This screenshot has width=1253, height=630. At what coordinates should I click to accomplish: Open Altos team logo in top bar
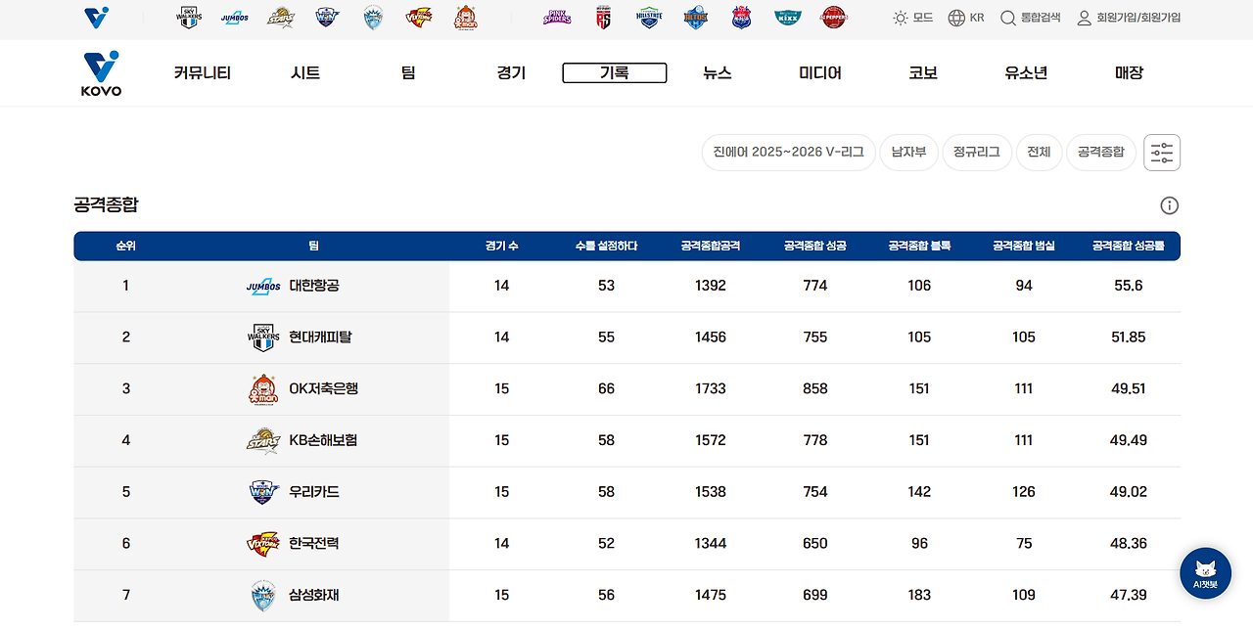tap(696, 18)
